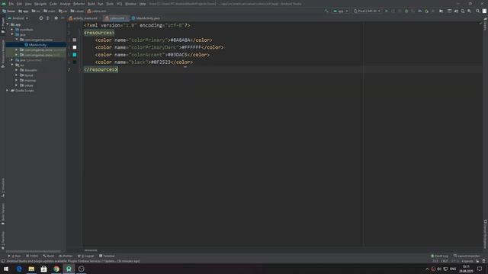Collapse the res folder
This screenshot has width=488, height=274.
[12, 65]
